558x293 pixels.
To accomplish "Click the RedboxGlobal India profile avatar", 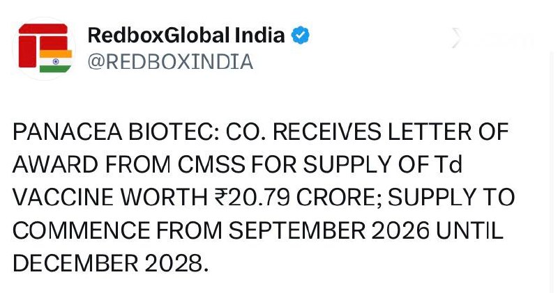I will [x=43, y=47].
